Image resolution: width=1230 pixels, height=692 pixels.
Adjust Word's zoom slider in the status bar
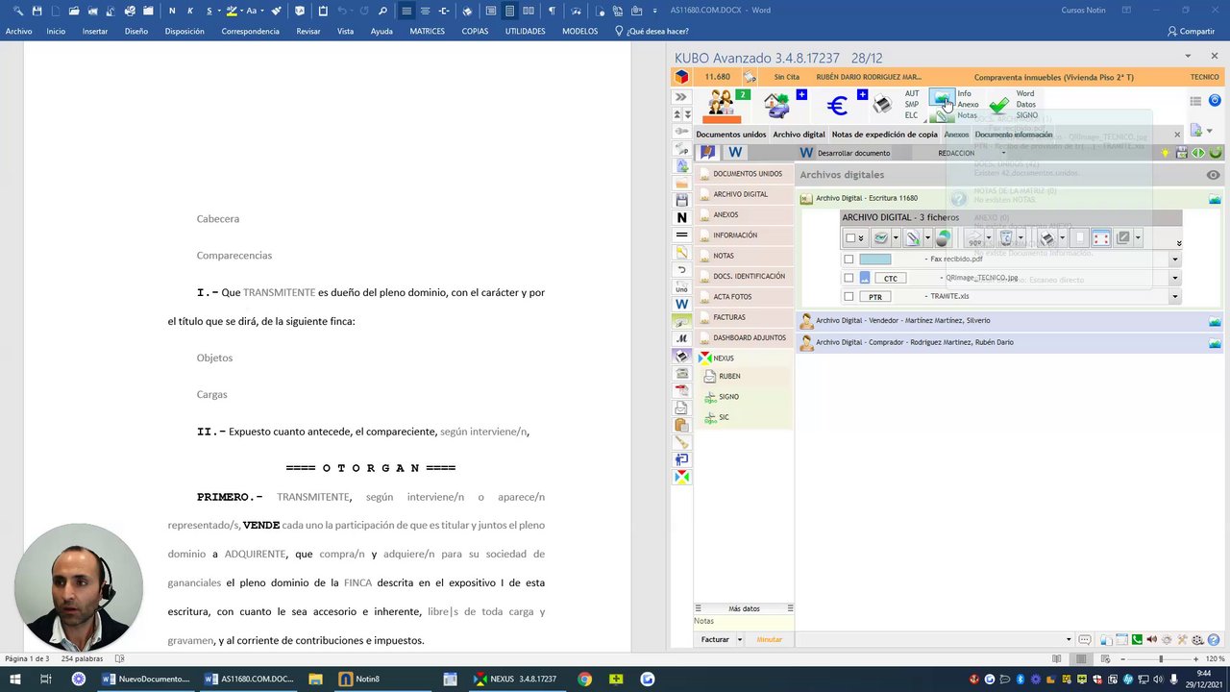click(1160, 659)
